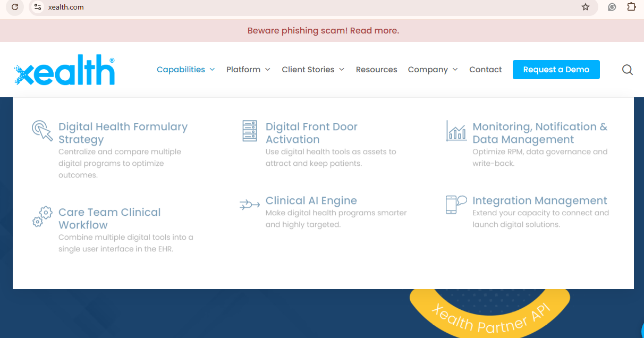Bookmark the page with the star icon
The height and width of the screenshot is (338, 644).
(x=585, y=7)
